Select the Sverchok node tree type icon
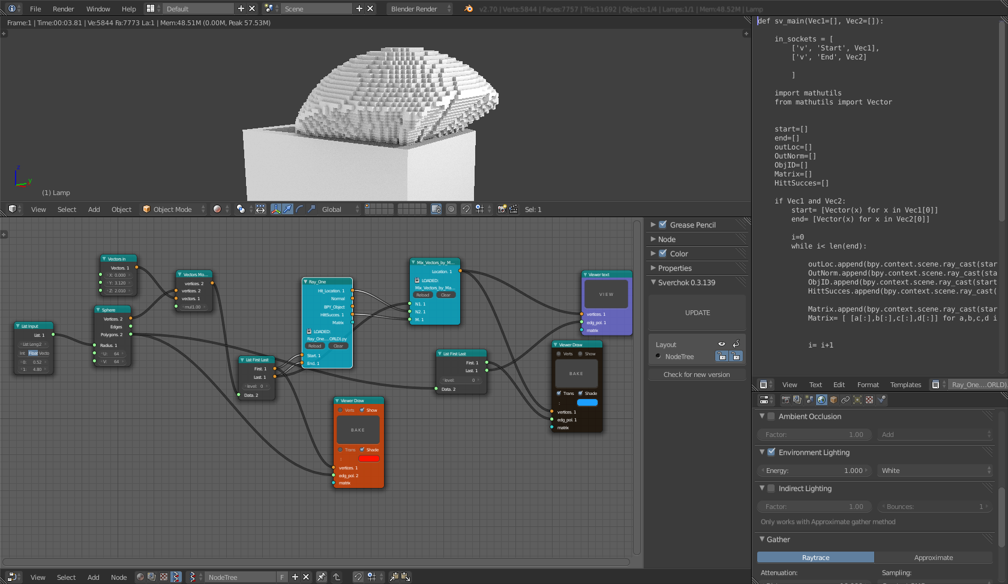1008x584 pixels. (176, 577)
